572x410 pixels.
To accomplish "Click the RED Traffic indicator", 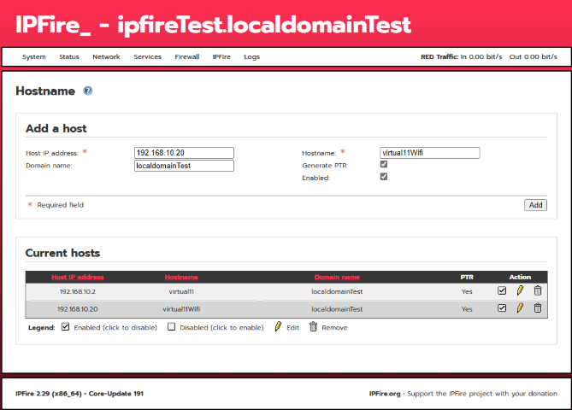I will tap(461, 57).
